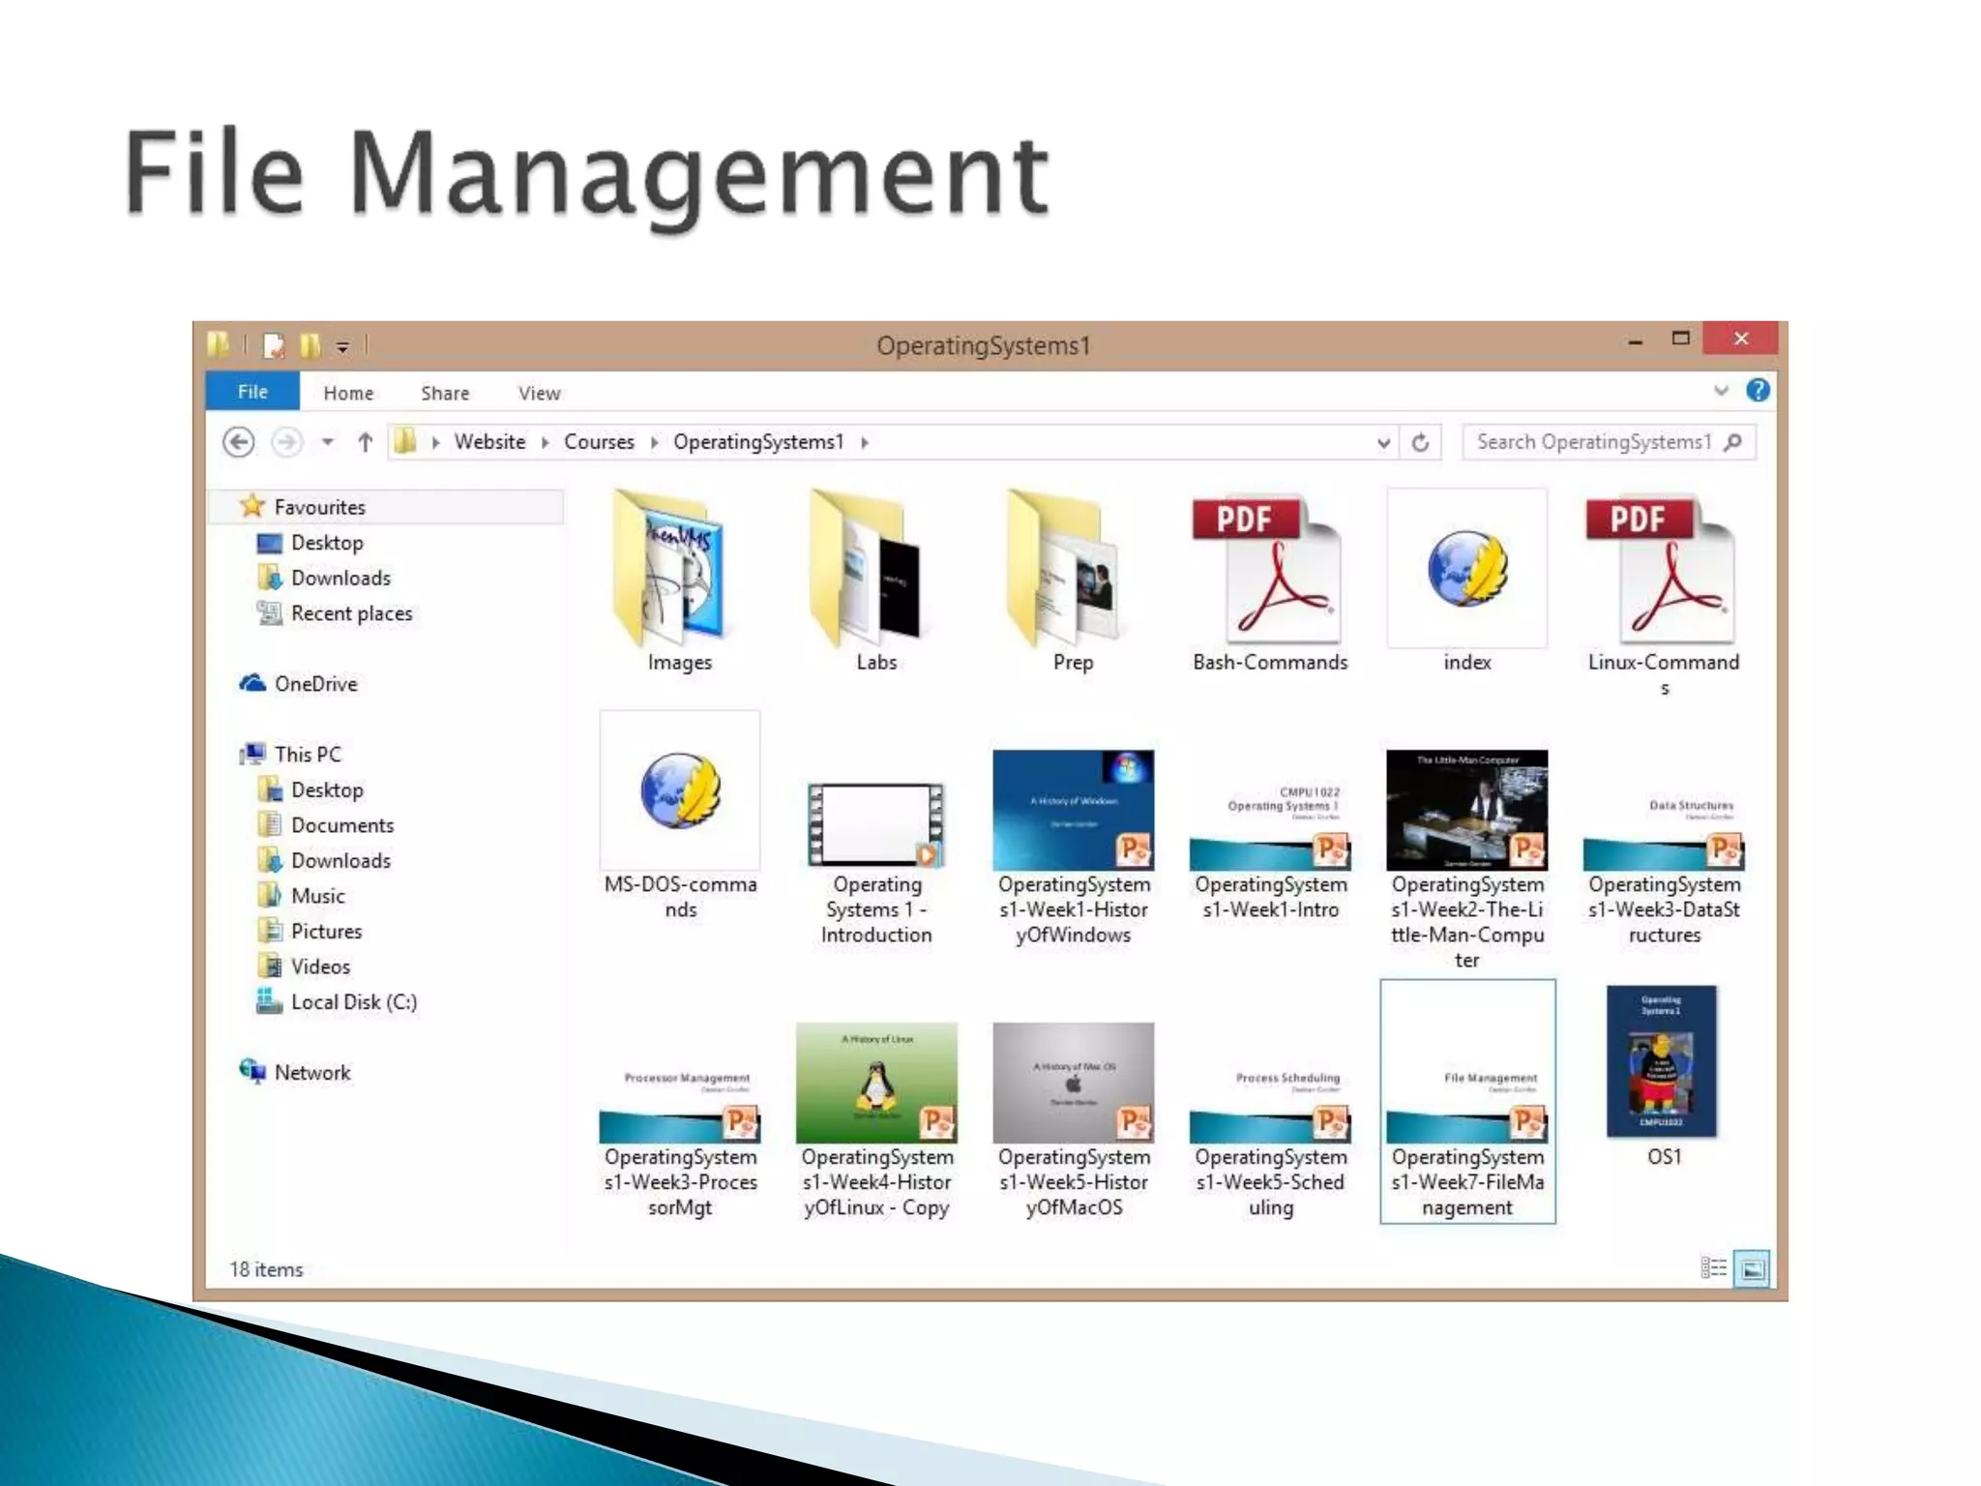This screenshot has width=1981, height=1486.
Task: Click the Refresh address bar icon
Action: pos(1420,442)
